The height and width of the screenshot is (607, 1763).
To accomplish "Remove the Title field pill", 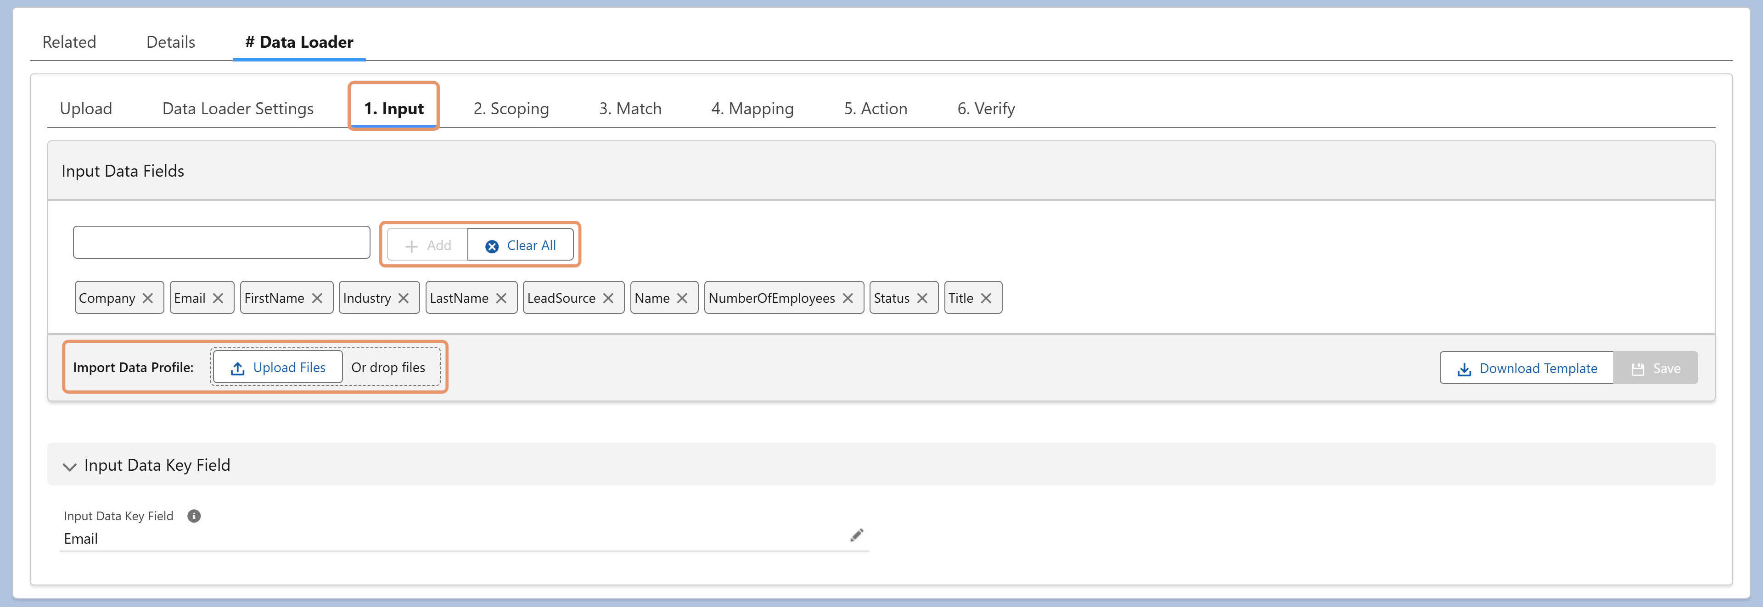I will (986, 298).
